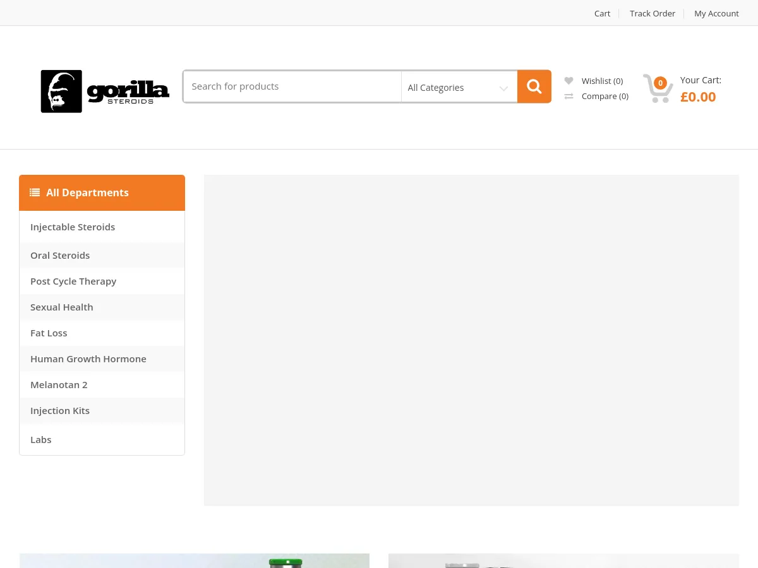Open the Injectable Steroids category

point(72,227)
